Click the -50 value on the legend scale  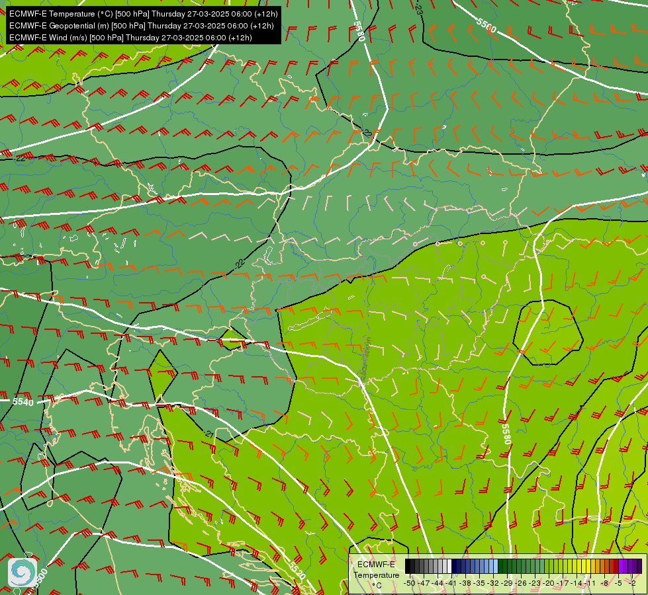(x=409, y=583)
